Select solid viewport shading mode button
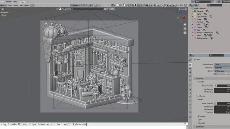The height and width of the screenshot is (129, 230). click(x=135, y=5)
